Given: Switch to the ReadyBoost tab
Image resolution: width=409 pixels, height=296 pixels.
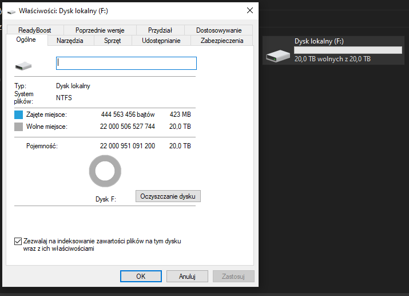Looking at the screenshot, I should coord(34,30).
